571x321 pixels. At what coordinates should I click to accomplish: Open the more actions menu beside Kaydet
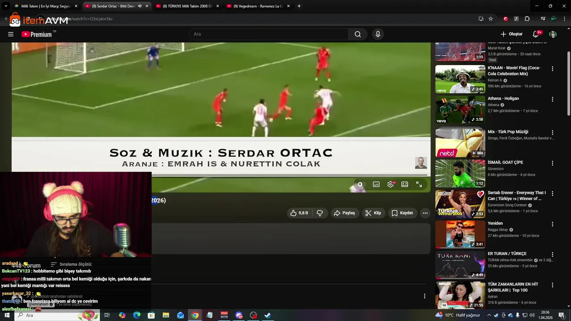pyautogui.click(x=425, y=213)
